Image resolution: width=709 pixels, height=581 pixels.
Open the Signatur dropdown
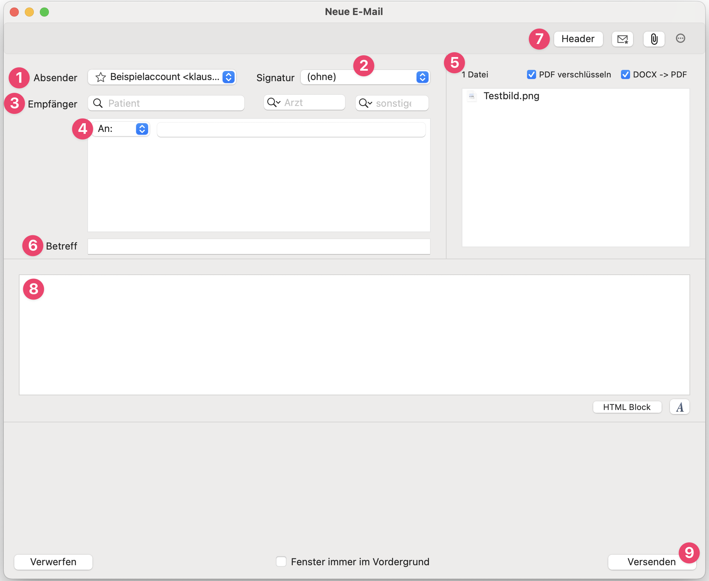tap(365, 77)
